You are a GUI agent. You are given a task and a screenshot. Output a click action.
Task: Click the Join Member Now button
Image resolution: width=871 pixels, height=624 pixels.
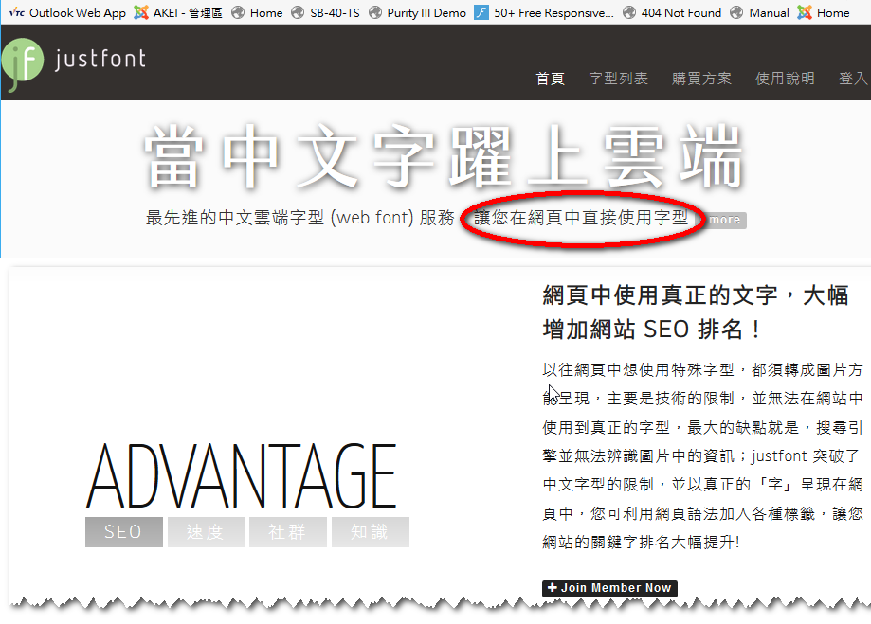point(608,588)
